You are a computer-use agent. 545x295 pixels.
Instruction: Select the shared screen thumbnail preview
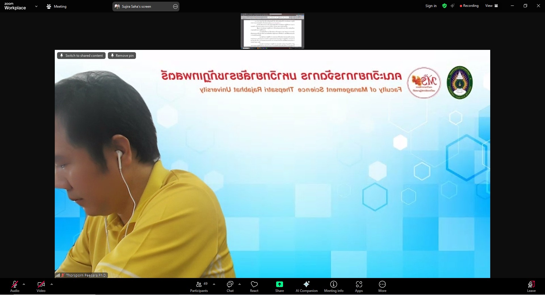point(272,31)
